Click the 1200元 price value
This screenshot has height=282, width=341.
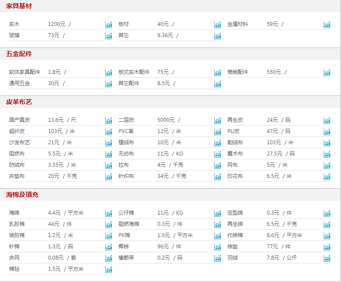coord(57,24)
